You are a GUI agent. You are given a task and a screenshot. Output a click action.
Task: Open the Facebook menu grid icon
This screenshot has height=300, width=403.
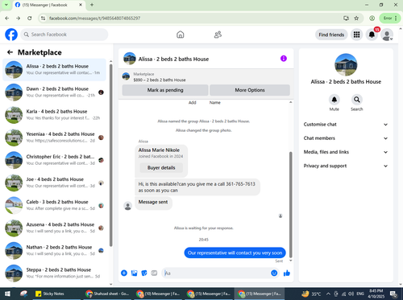[x=356, y=35]
